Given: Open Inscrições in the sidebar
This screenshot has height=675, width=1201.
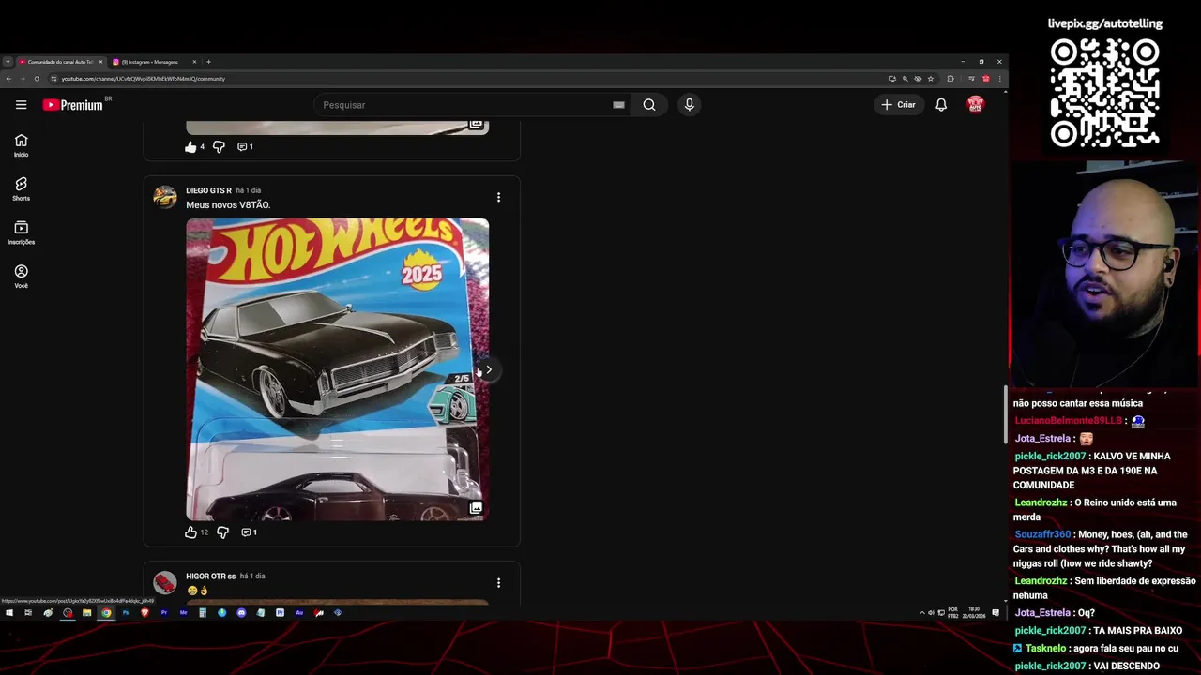Looking at the screenshot, I should point(21,232).
